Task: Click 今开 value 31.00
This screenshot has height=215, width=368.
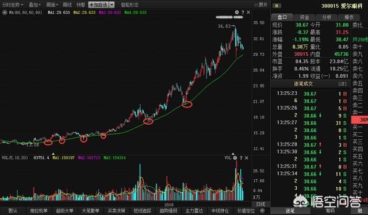Action: click(342, 25)
